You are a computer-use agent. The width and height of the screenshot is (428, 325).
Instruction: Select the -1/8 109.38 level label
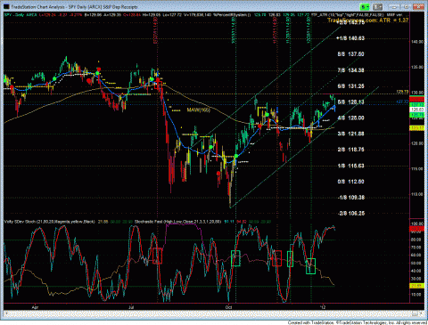pyautogui.click(x=350, y=198)
